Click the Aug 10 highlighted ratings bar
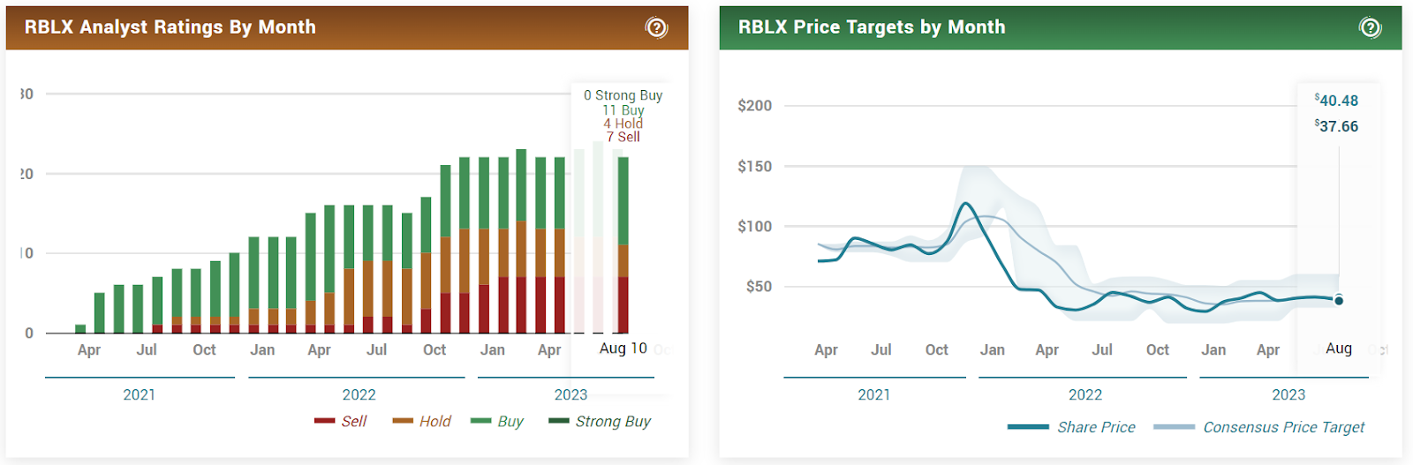The height and width of the screenshot is (465, 1413). coord(623,244)
